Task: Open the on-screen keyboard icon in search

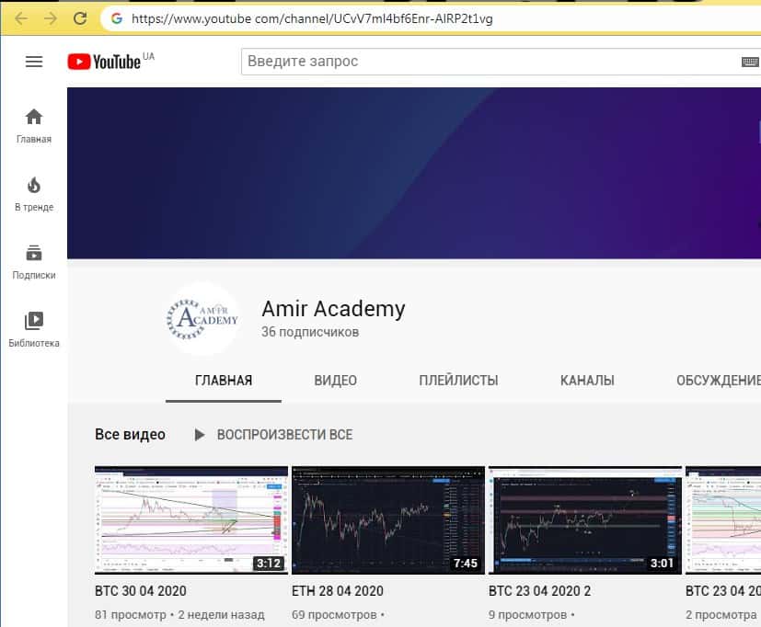Action: [750, 62]
